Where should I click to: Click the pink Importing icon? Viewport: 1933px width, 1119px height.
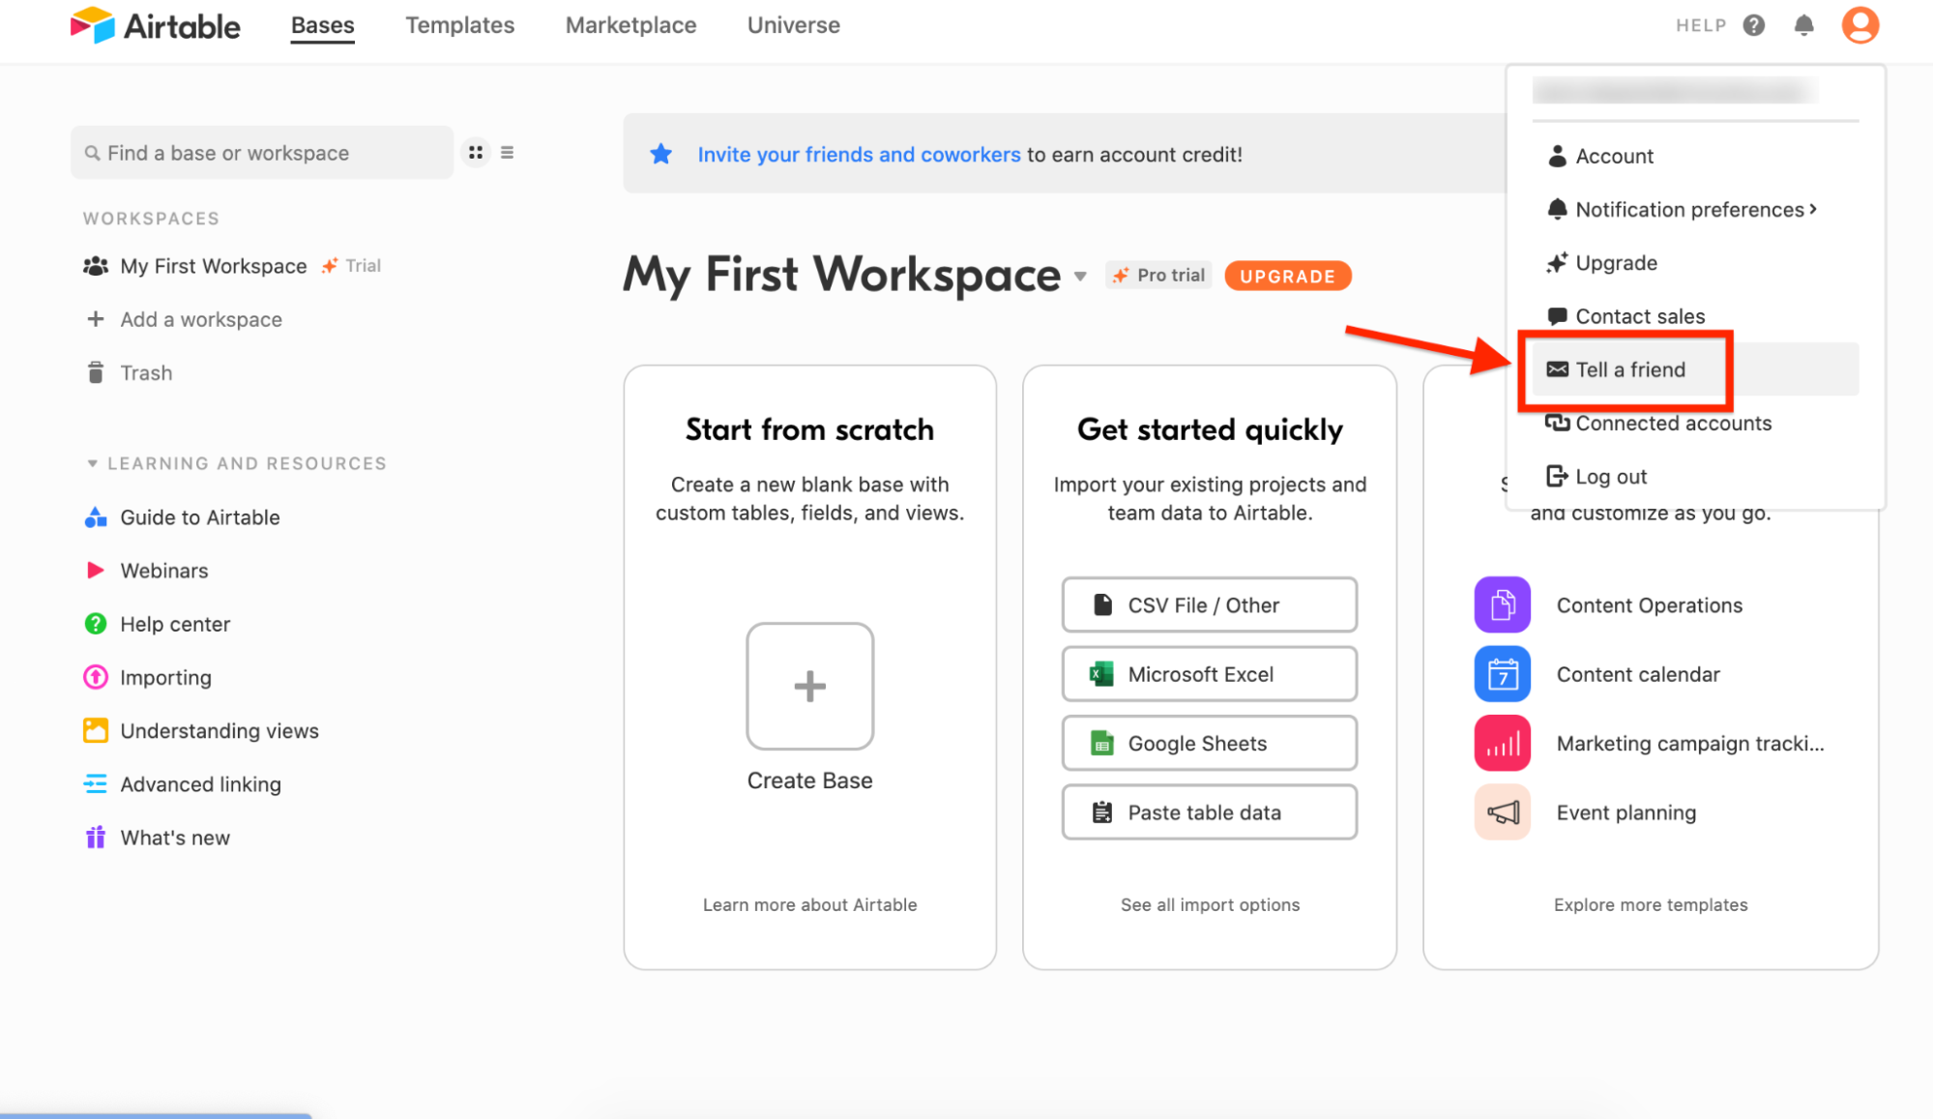pyautogui.click(x=96, y=677)
